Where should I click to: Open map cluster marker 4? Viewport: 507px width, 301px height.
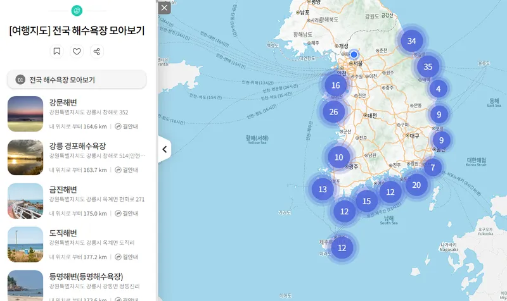click(438, 89)
